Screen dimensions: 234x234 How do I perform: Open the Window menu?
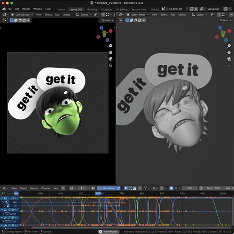[x=38, y=9]
